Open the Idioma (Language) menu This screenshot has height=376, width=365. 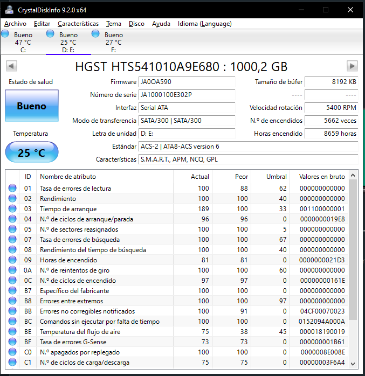point(205,24)
